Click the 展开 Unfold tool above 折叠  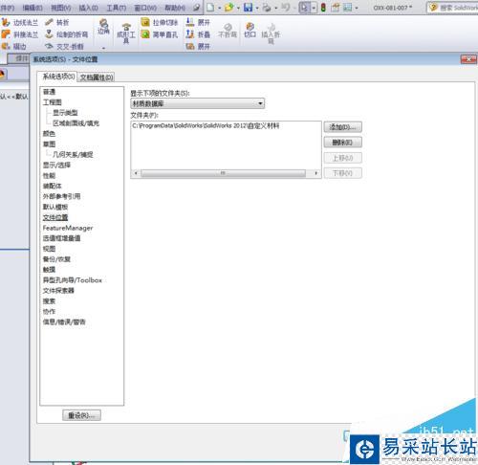198,22
